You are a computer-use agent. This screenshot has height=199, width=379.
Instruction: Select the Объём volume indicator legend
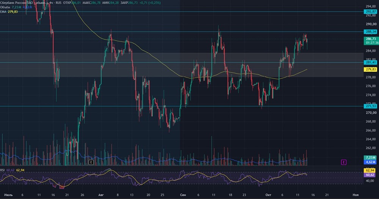(5, 7)
